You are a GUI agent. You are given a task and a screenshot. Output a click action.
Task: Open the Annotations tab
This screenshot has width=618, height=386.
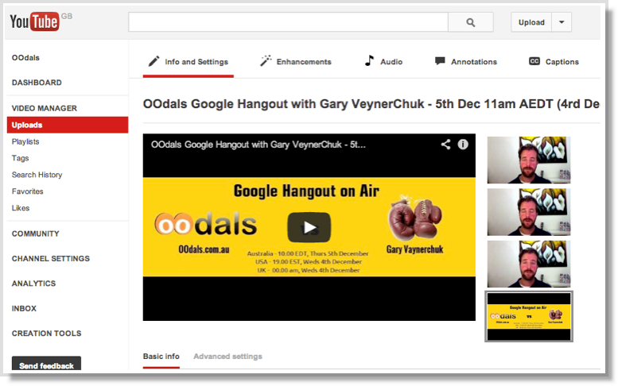(466, 62)
